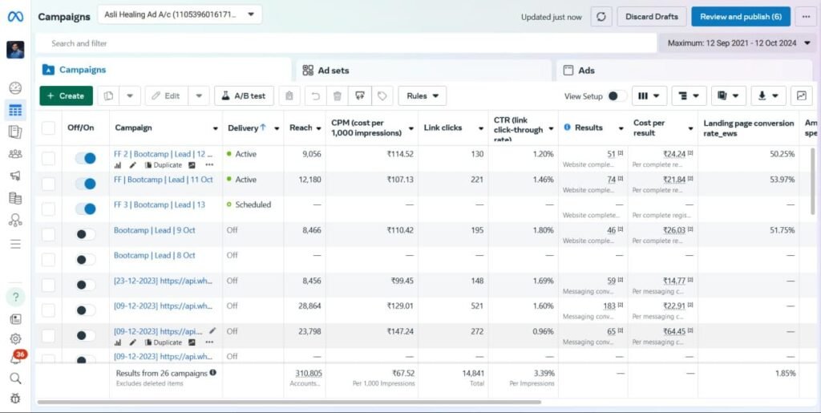Open the date range Maximum dropdown
Viewport: 821px width, 413px height.
[738, 43]
